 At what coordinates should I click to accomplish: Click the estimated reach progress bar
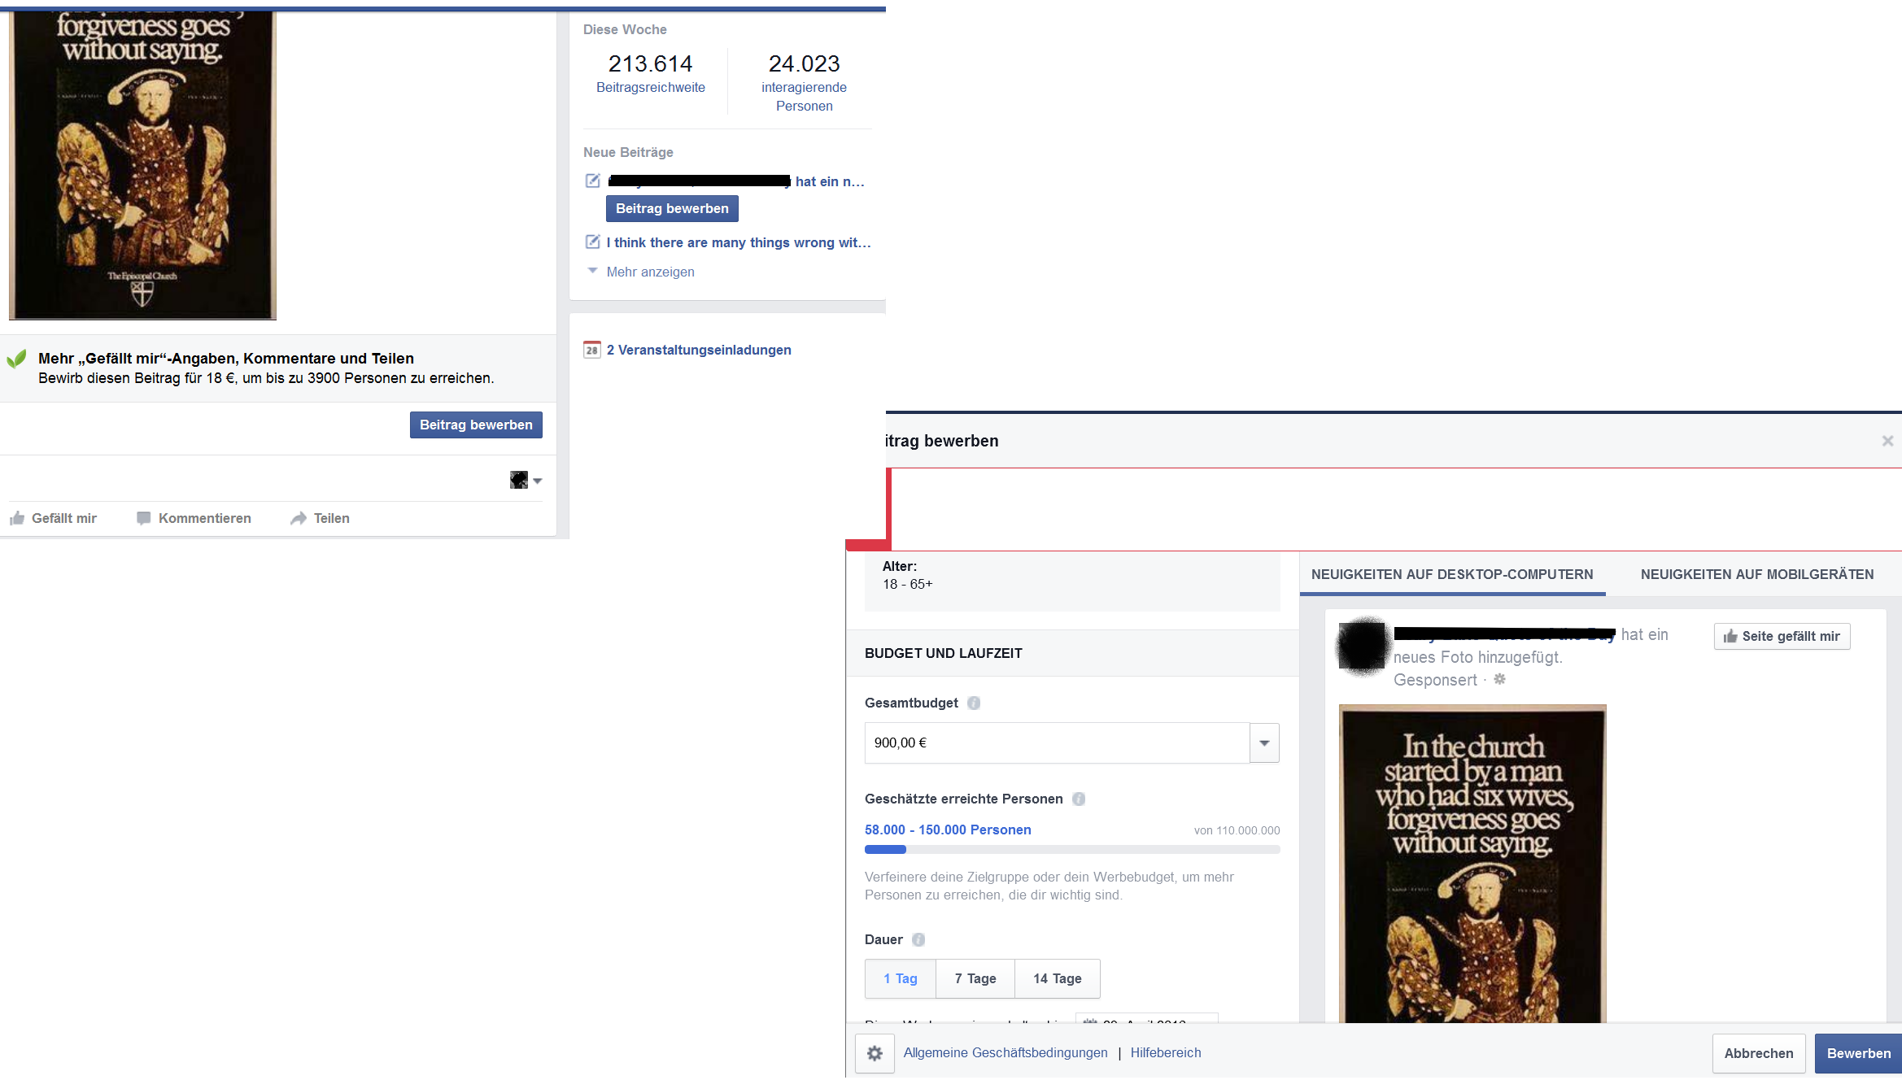[1072, 849]
